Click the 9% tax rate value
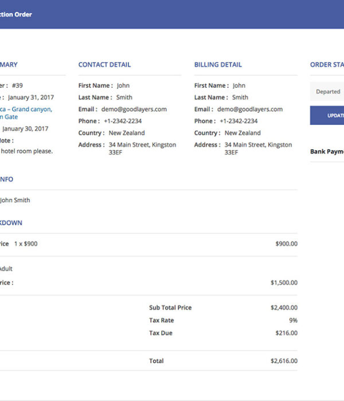 coord(293,320)
